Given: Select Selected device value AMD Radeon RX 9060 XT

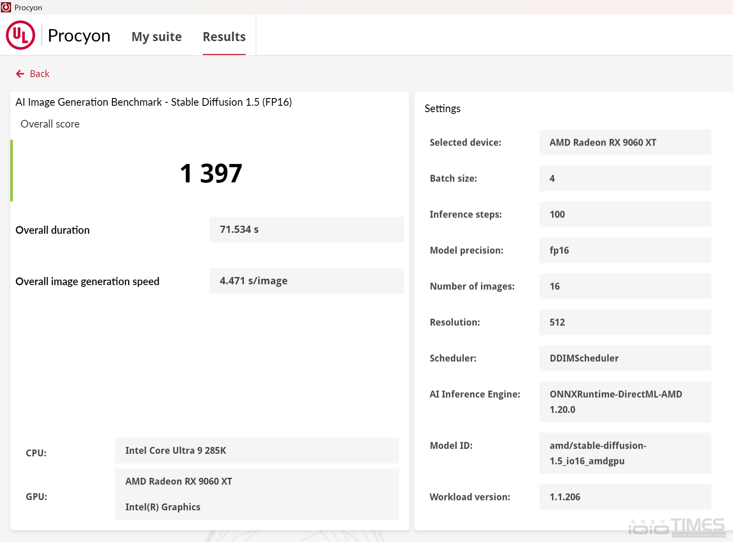Looking at the screenshot, I should point(625,143).
